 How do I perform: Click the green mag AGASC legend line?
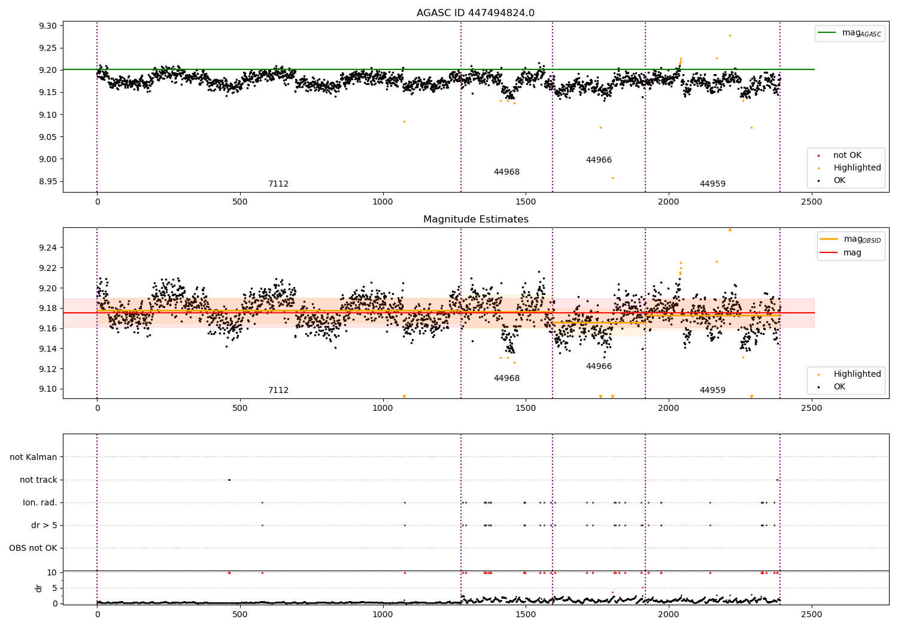tap(827, 33)
